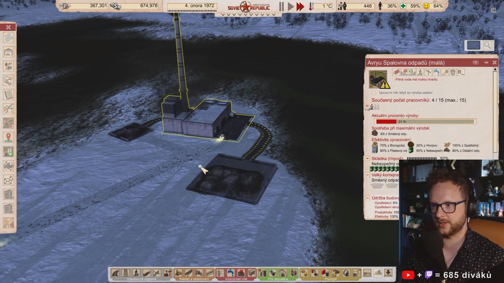Click the building panel scrollbar up arrow
The width and height of the screenshot is (504, 283).
click(495, 69)
